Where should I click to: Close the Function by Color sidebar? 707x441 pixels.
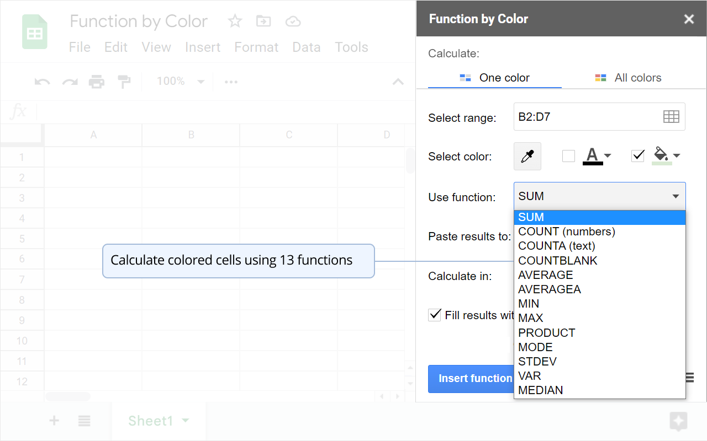point(689,19)
